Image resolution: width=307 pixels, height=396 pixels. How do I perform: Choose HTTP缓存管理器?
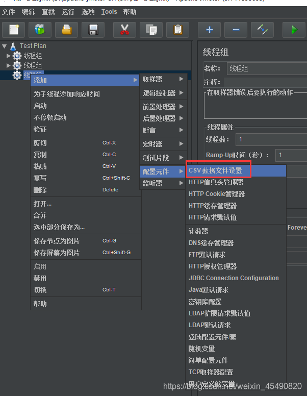[236, 206]
